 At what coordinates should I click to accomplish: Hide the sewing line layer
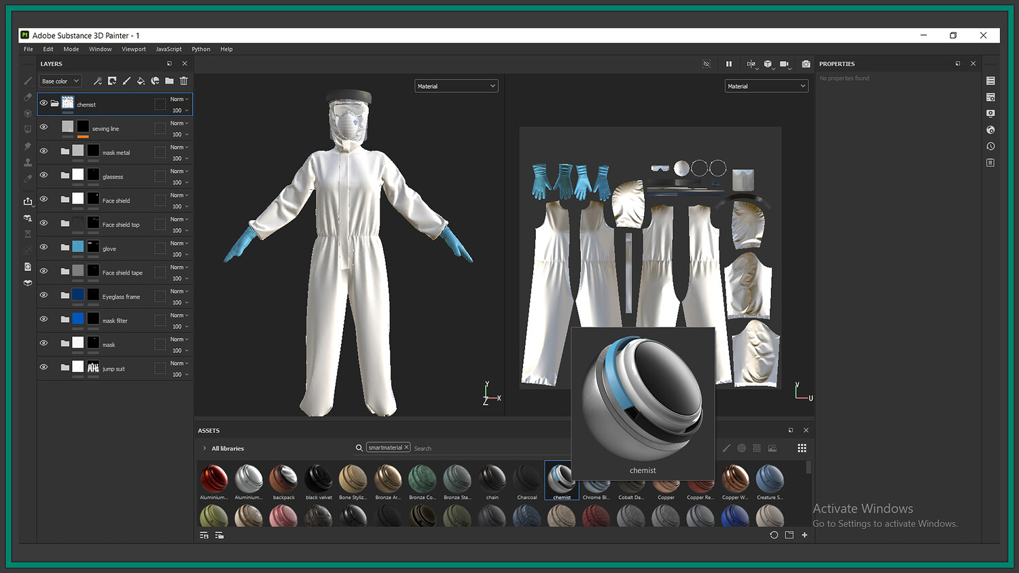click(x=43, y=127)
